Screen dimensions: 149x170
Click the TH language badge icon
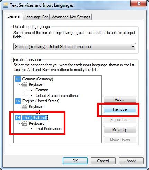pyautogui.click(x=18, y=118)
